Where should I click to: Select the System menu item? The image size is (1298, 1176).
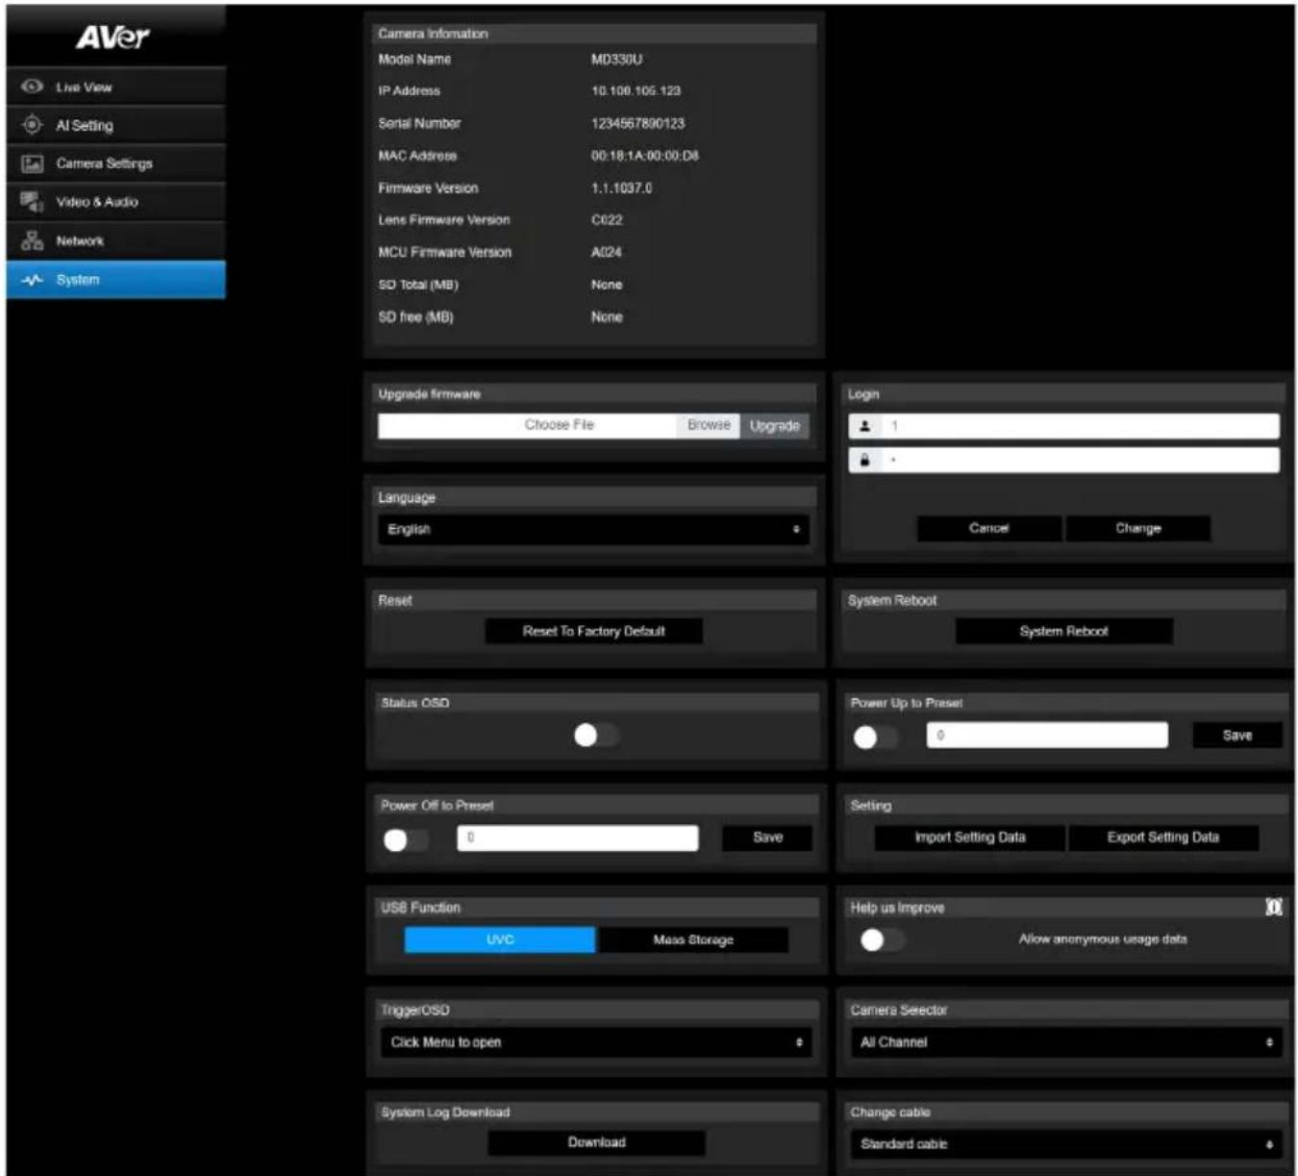pos(116,280)
